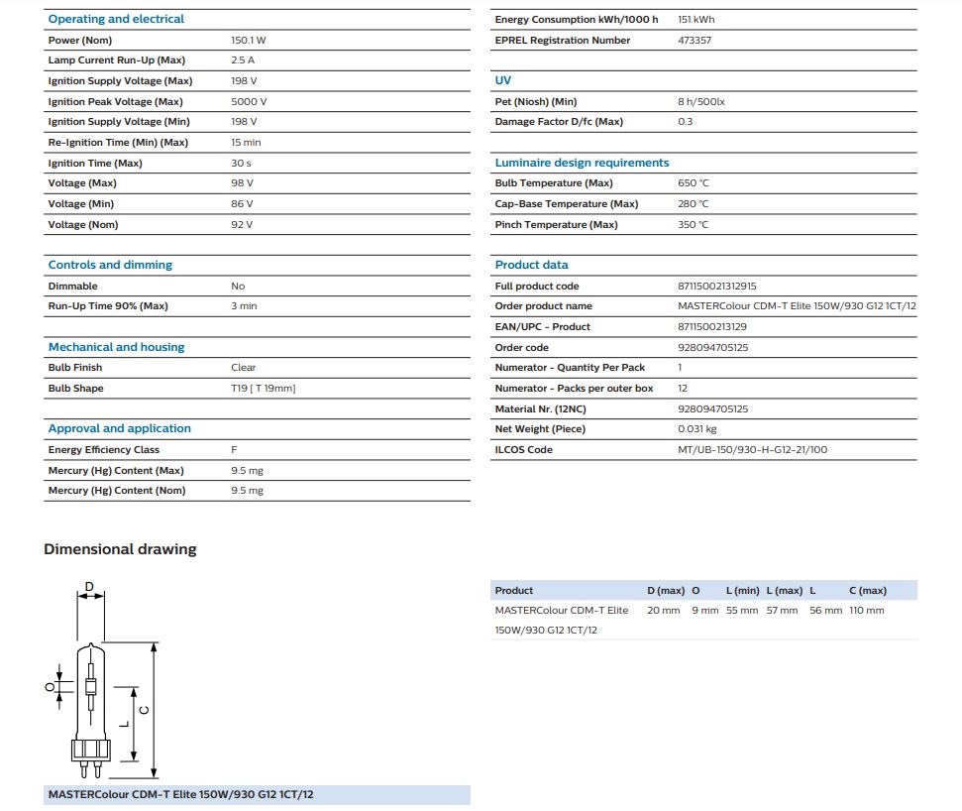The image size is (962, 811).
Task: Select the '9 mm' dimension value
Action: tap(705, 611)
